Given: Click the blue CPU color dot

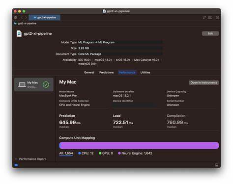Looking at the screenshot, I should tap(80, 153).
